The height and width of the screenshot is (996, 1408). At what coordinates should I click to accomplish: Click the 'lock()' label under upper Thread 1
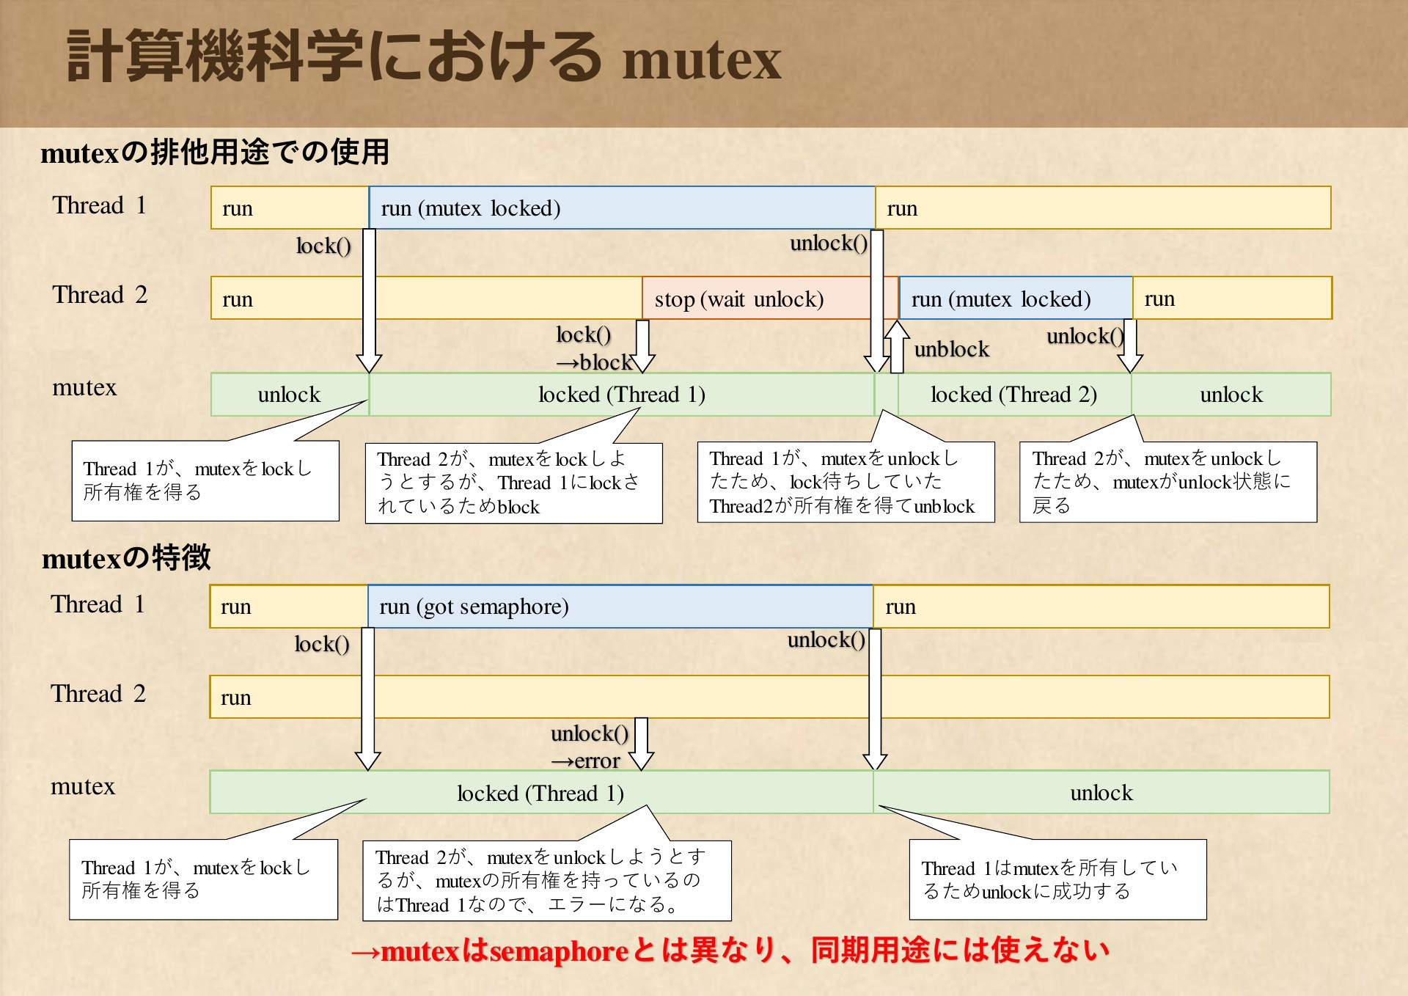(323, 246)
